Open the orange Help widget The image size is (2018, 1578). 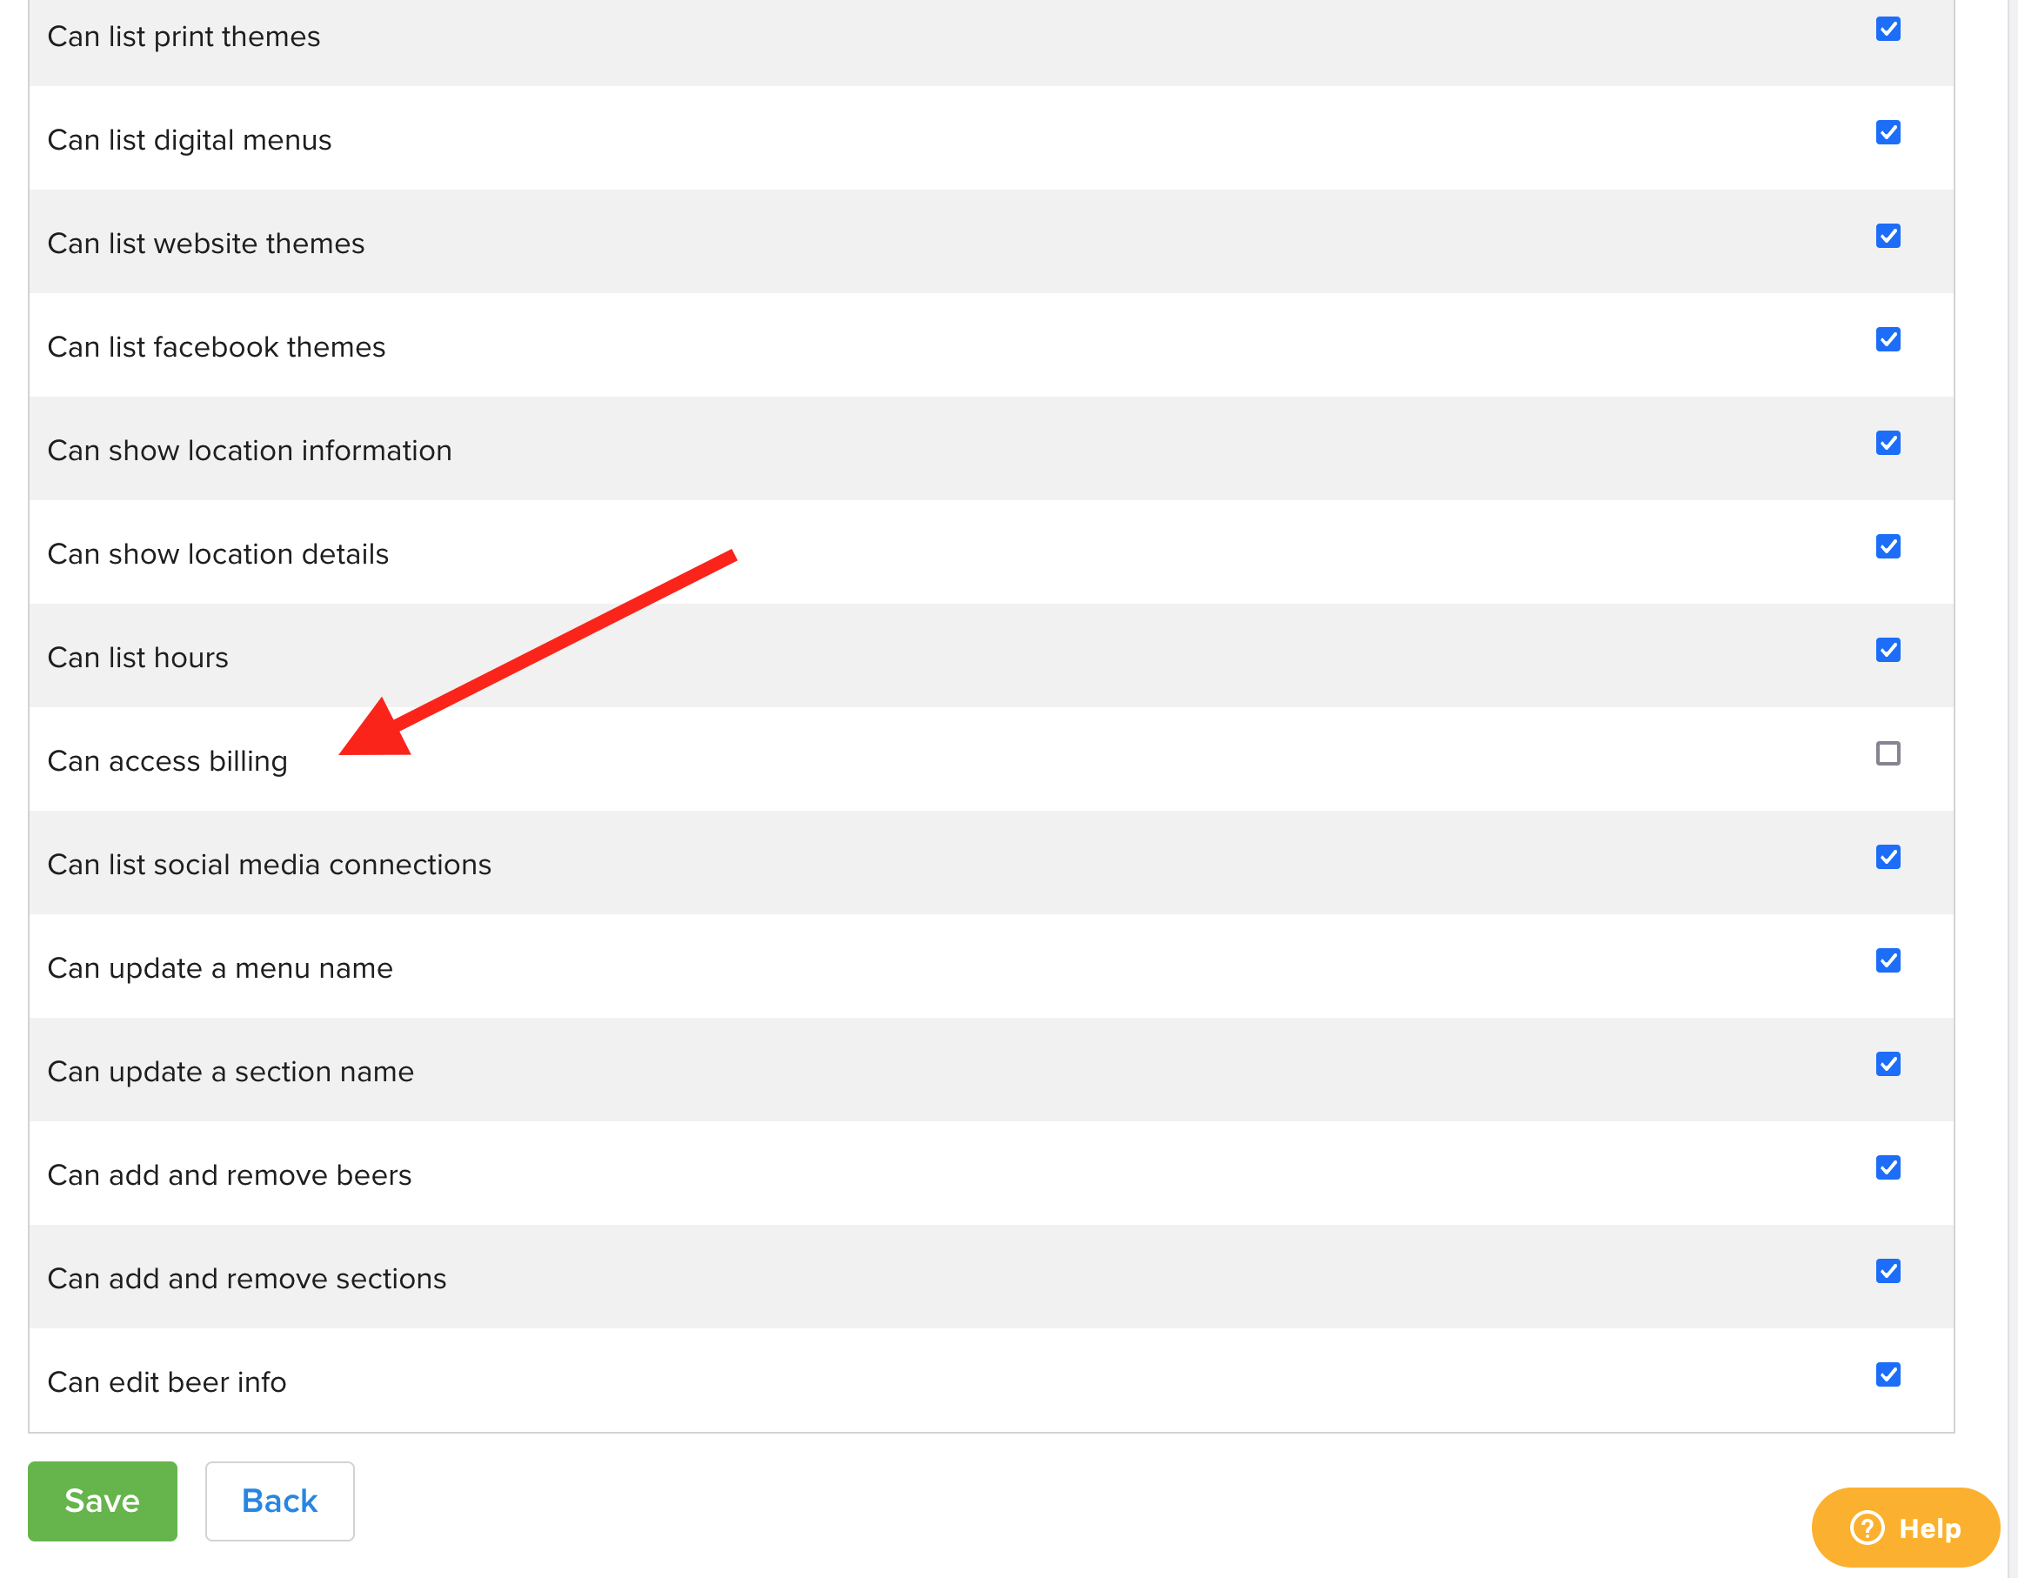point(1905,1528)
